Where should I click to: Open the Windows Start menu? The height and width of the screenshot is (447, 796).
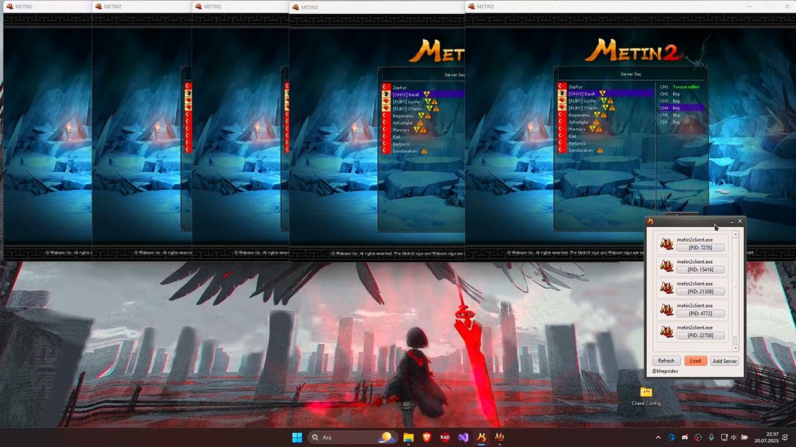coord(297,437)
